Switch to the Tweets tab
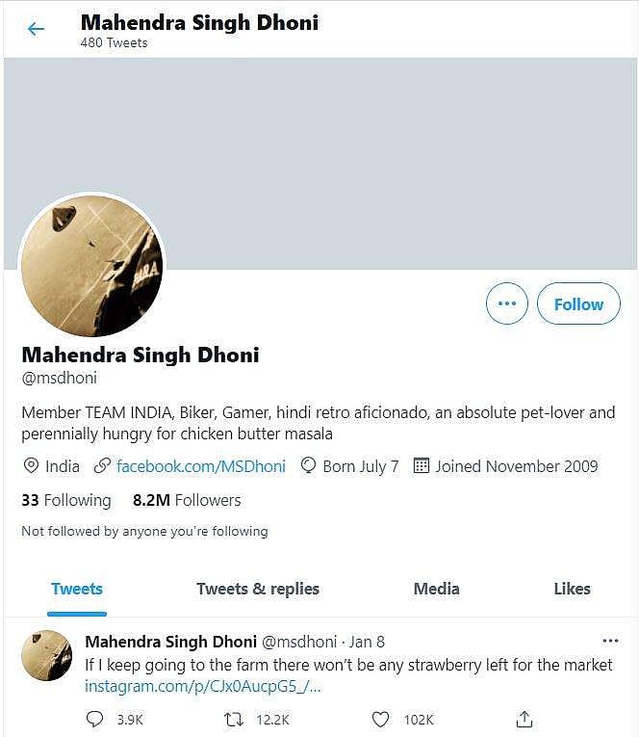This screenshot has height=737, width=639. tap(77, 589)
